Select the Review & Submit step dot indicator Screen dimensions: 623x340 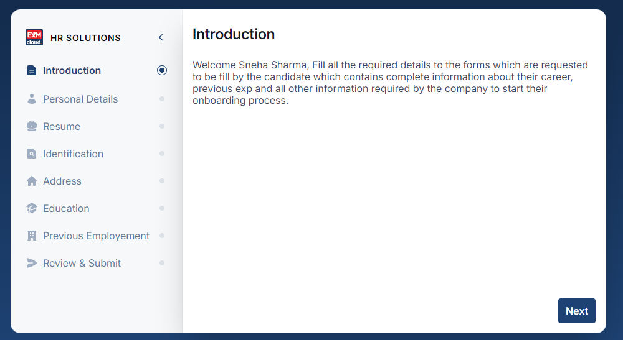coord(162,263)
